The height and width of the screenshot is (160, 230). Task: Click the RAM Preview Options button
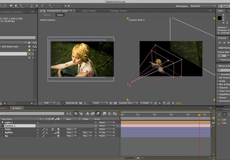click(x=224, y=48)
